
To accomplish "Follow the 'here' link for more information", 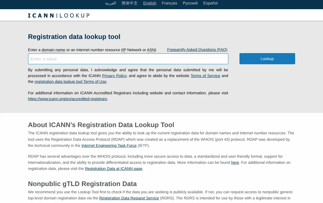I will click(235, 162).
